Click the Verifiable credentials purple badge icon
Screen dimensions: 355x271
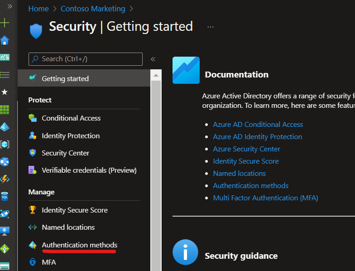[x=33, y=170]
